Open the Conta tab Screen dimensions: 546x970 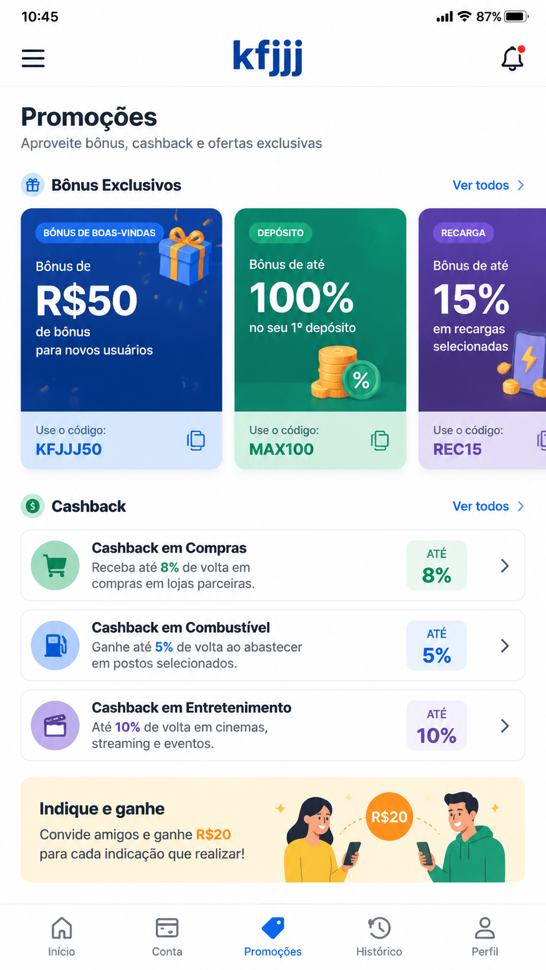click(x=167, y=936)
